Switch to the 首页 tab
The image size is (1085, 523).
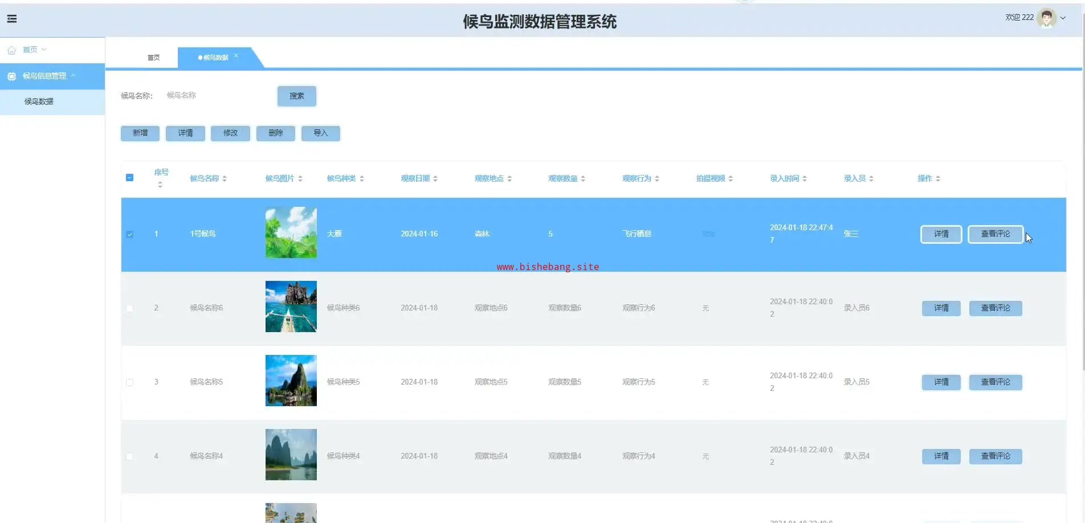[153, 58]
